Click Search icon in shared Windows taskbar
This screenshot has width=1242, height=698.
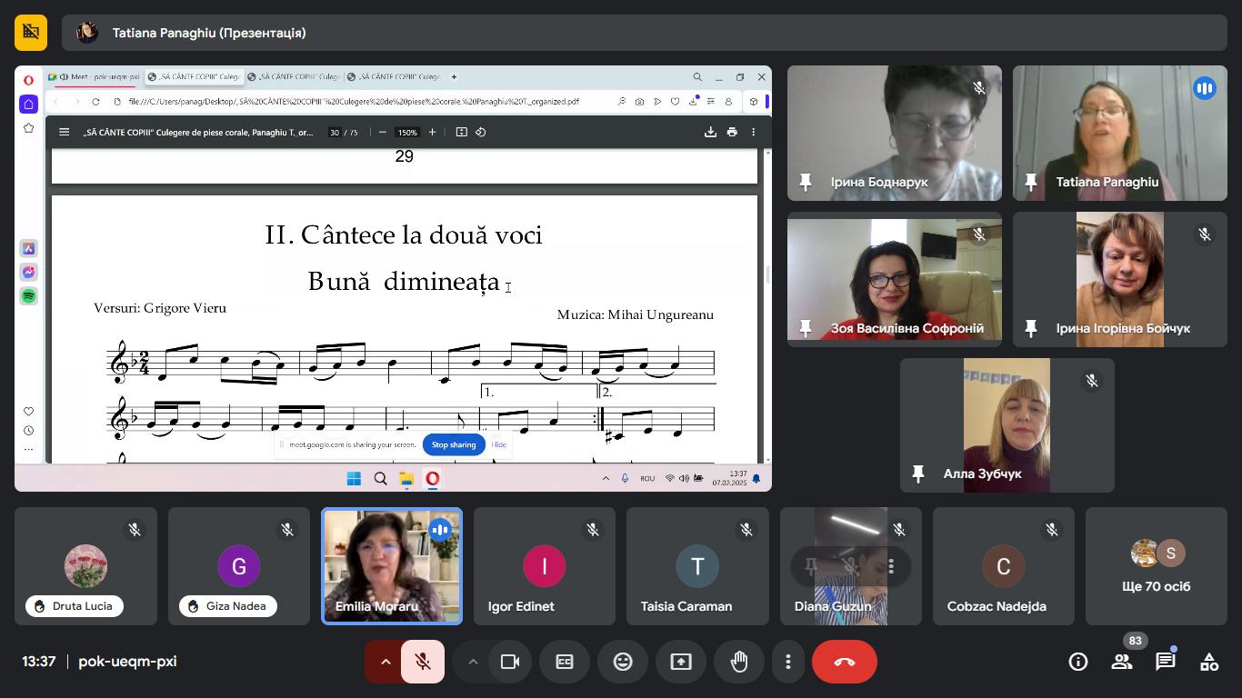pyautogui.click(x=380, y=478)
